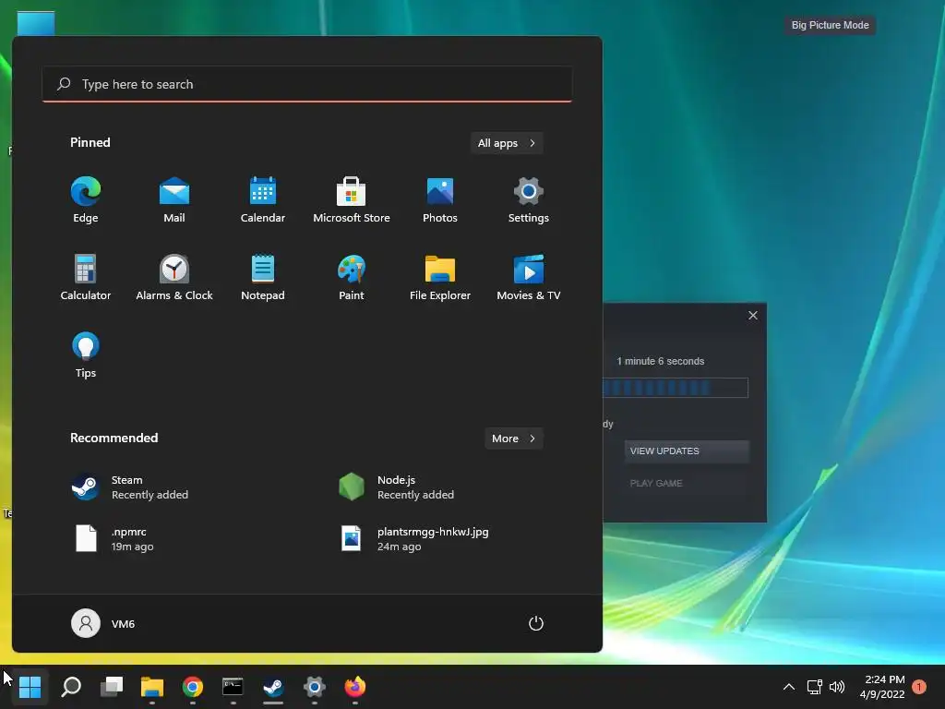Launch the Mail app
This screenshot has height=709, width=945.
click(x=174, y=200)
